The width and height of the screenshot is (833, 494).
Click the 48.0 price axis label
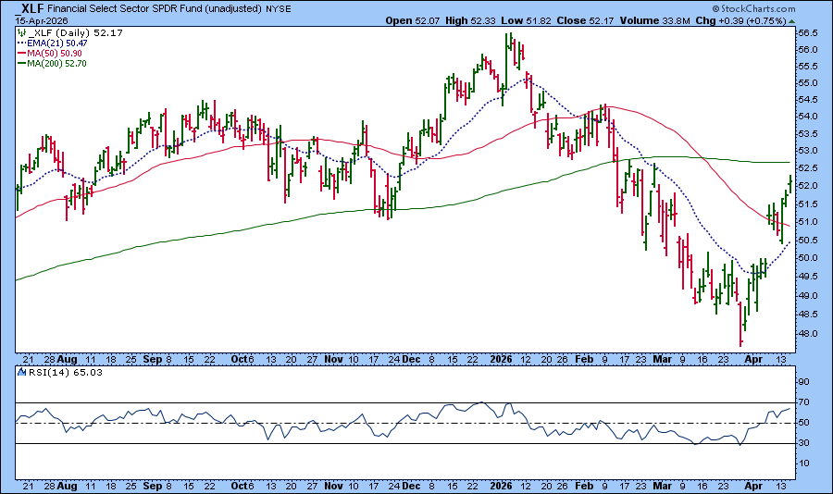tap(807, 334)
